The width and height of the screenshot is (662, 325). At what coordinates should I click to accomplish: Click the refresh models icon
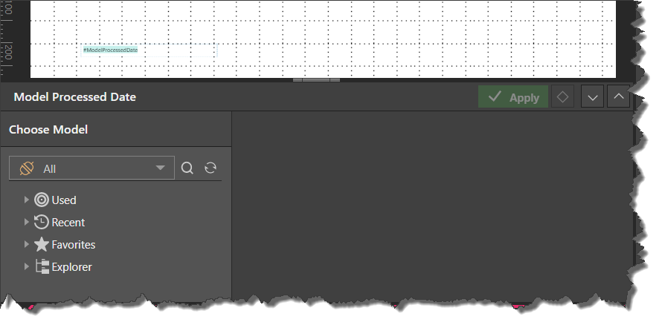click(211, 168)
